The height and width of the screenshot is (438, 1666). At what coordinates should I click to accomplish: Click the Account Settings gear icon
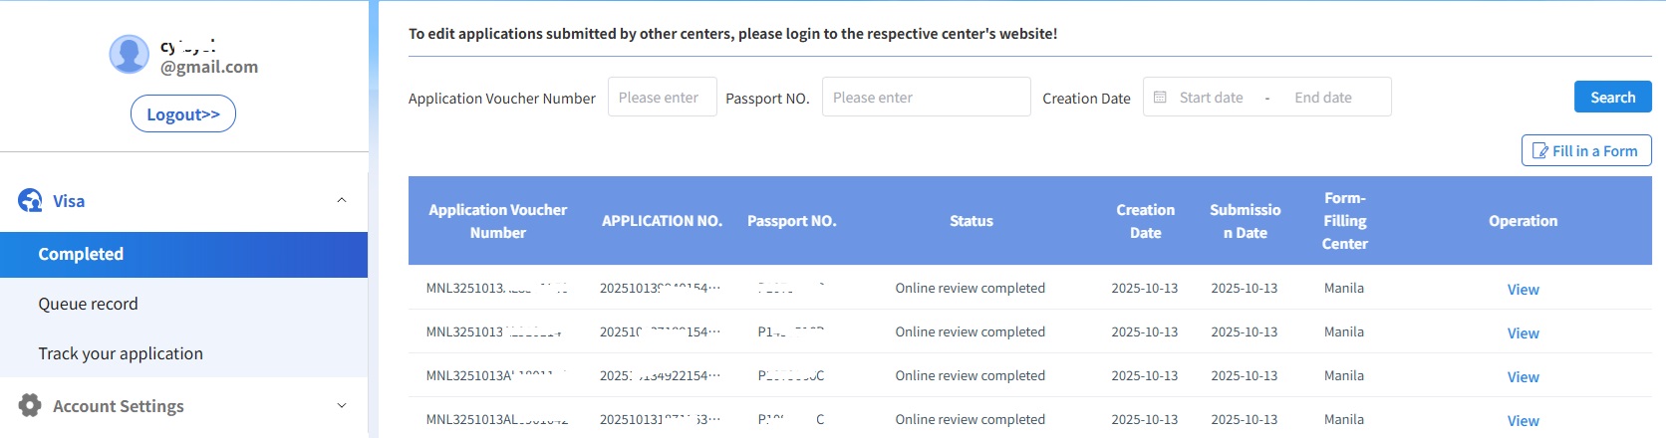30,405
